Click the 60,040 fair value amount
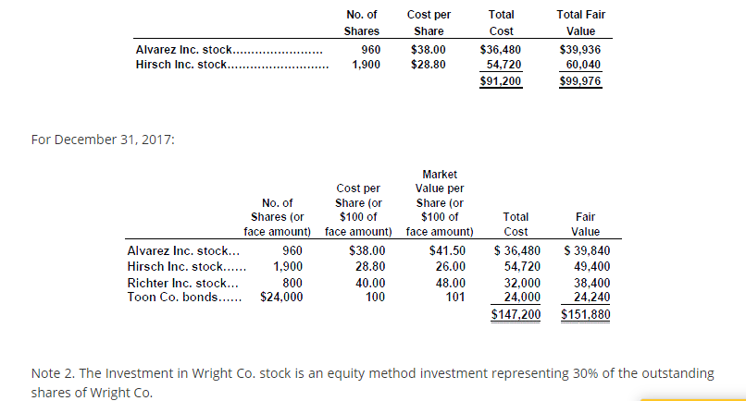 click(x=583, y=64)
